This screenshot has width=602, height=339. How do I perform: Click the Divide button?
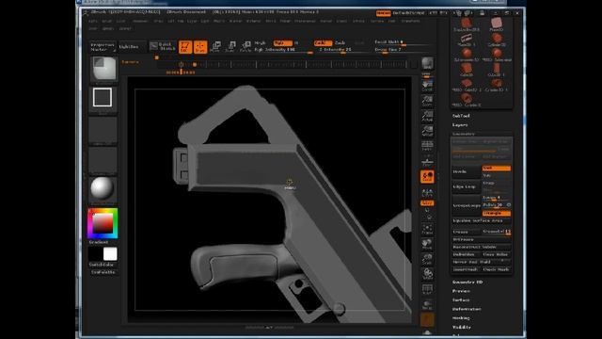pyautogui.click(x=467, y=171)
